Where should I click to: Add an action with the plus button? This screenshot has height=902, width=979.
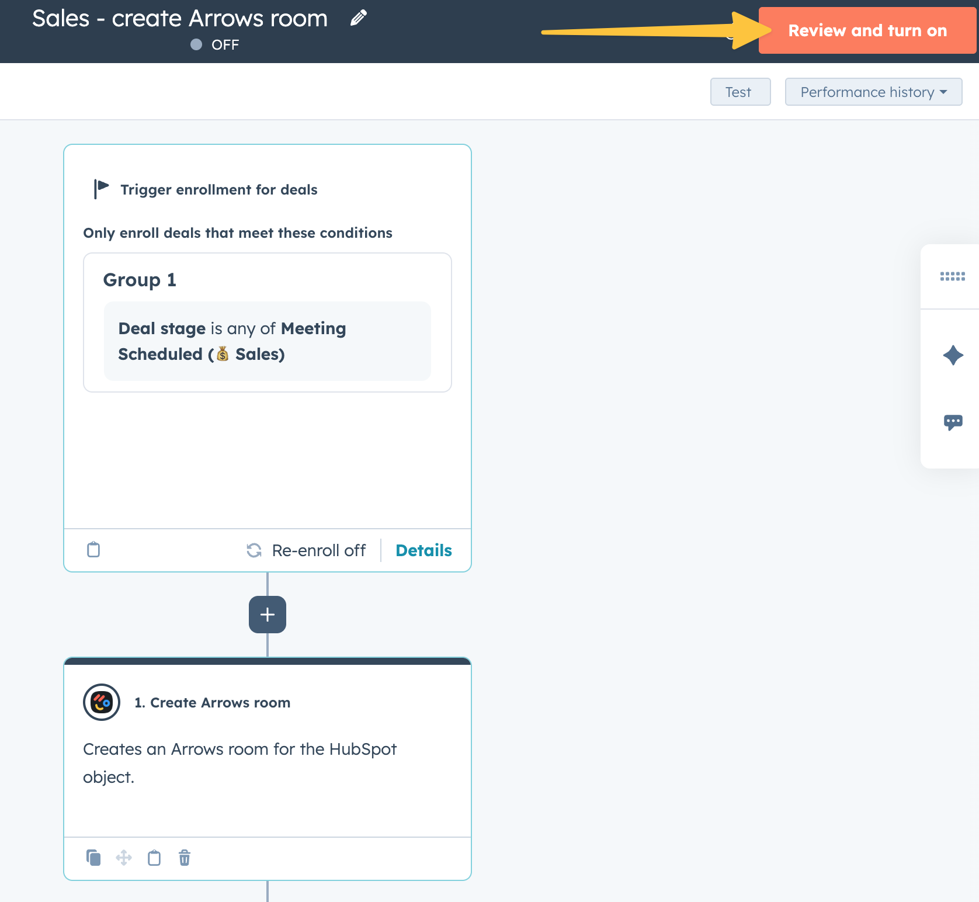tap(268, 615)
